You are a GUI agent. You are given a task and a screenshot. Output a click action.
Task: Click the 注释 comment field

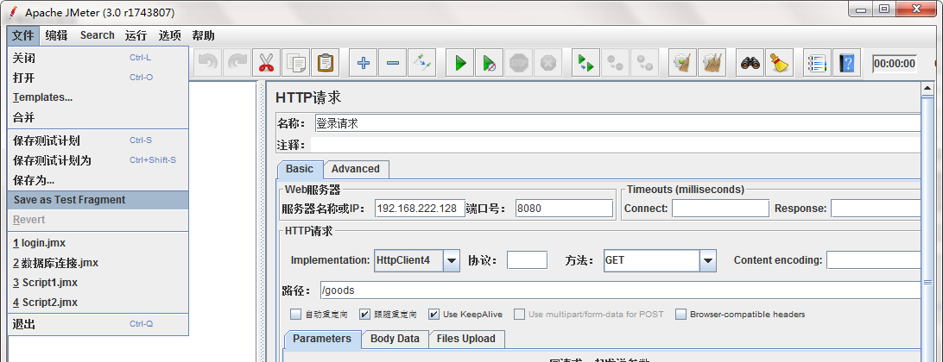pos(615,145)
